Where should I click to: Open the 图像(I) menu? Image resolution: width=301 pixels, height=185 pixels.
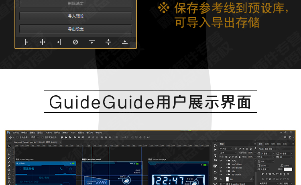tap(32, 133)
